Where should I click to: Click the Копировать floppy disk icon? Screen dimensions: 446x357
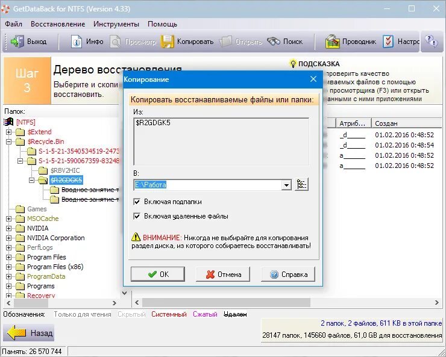[x=168, y=42]
